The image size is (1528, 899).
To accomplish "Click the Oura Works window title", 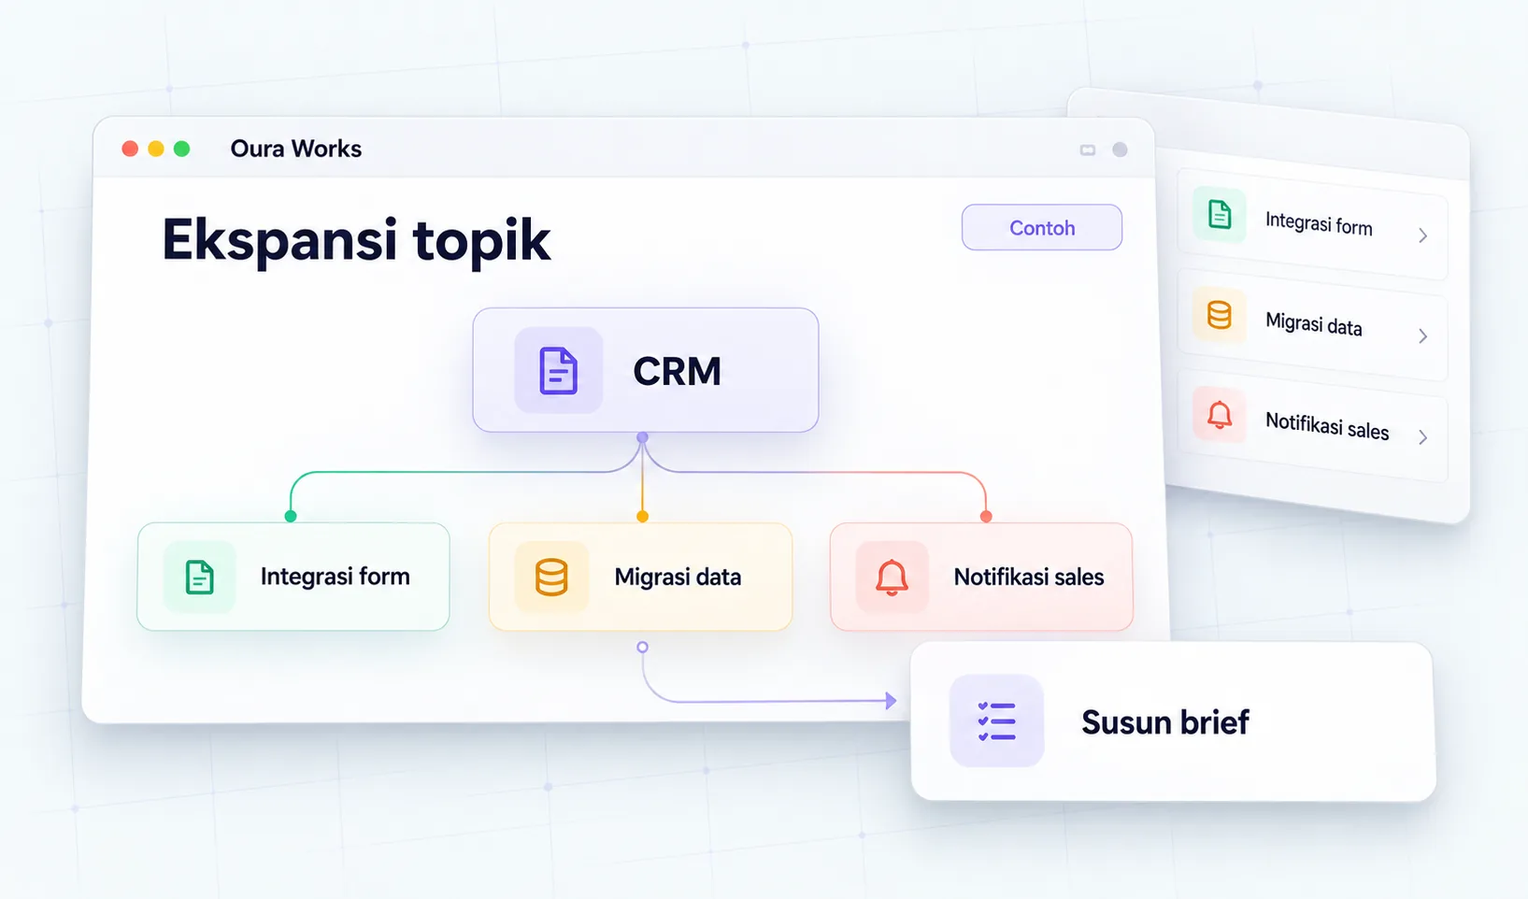I will 295,149.
